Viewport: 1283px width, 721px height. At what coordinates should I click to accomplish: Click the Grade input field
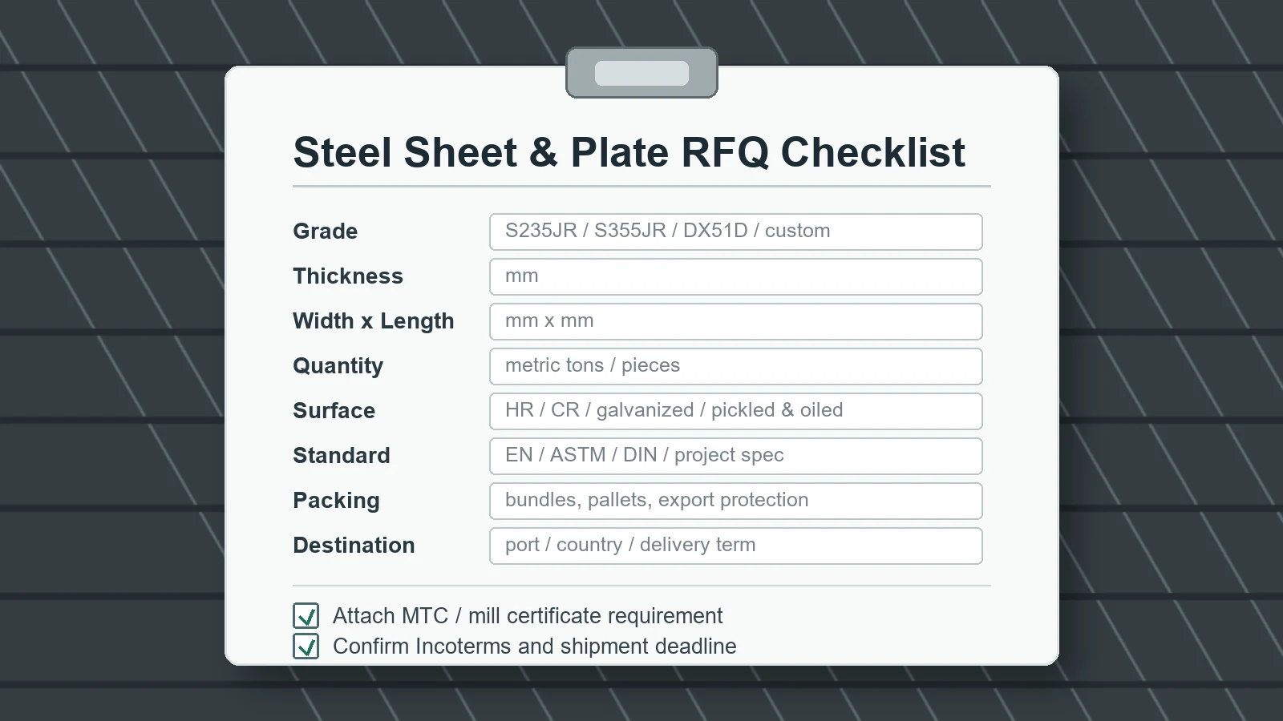[x=736, y=232]
